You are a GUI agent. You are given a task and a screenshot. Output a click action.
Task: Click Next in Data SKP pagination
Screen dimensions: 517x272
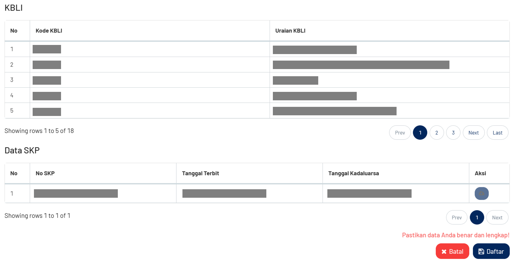pos(497,217)
